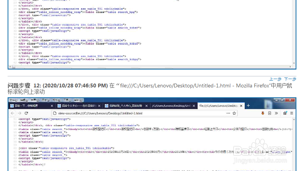Open the 工具(T) menu in Firefox
The image size is (304, 171).
coord(67,100)
